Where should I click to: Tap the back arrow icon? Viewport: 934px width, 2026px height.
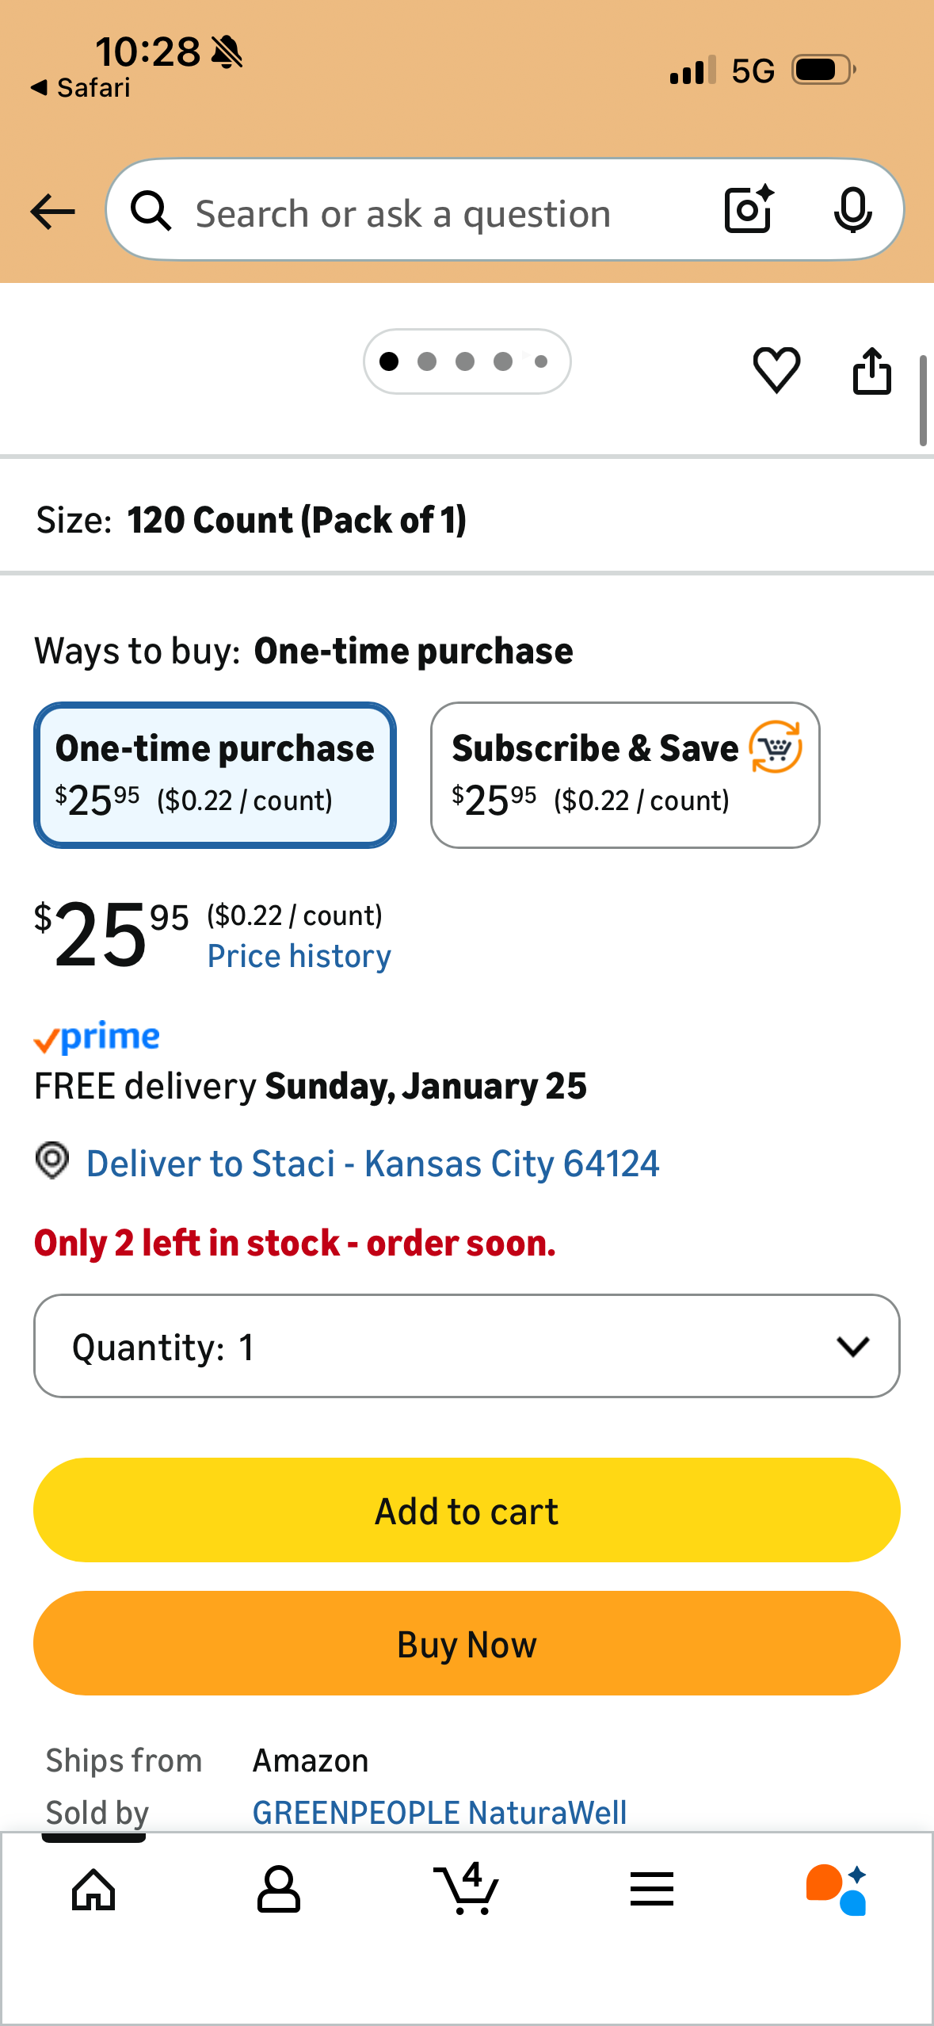tap(52, 212)
